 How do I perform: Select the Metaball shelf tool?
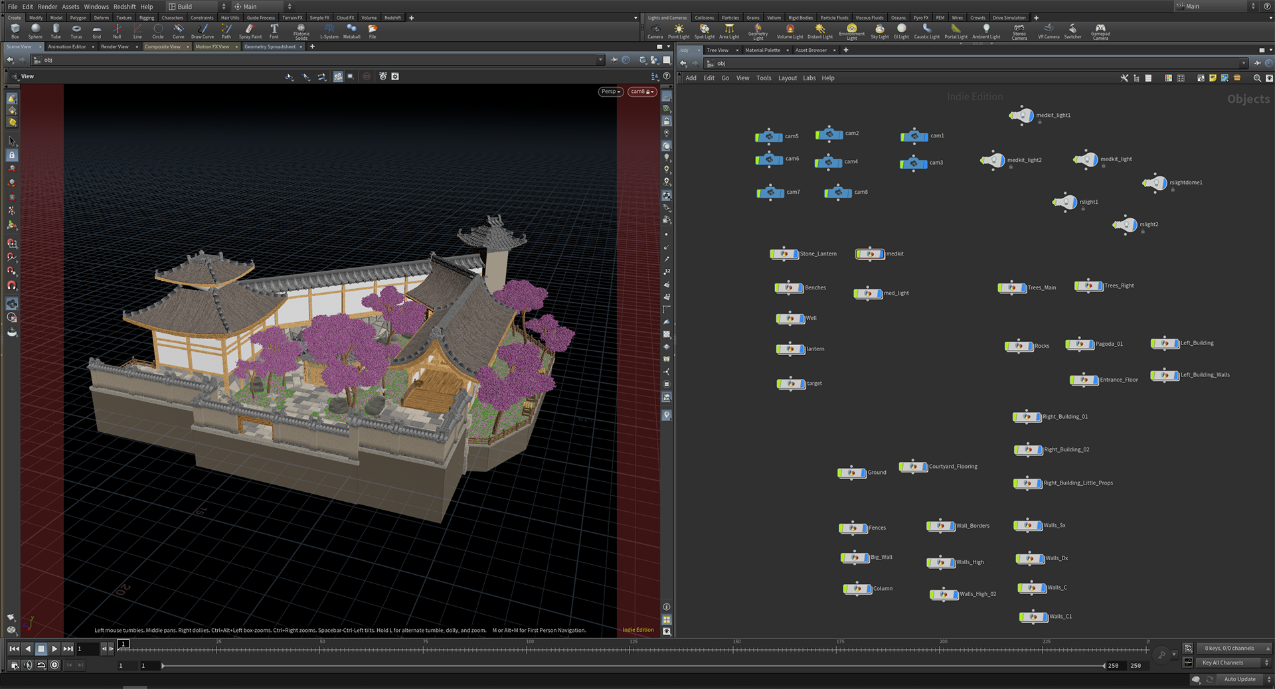(352, 31)
